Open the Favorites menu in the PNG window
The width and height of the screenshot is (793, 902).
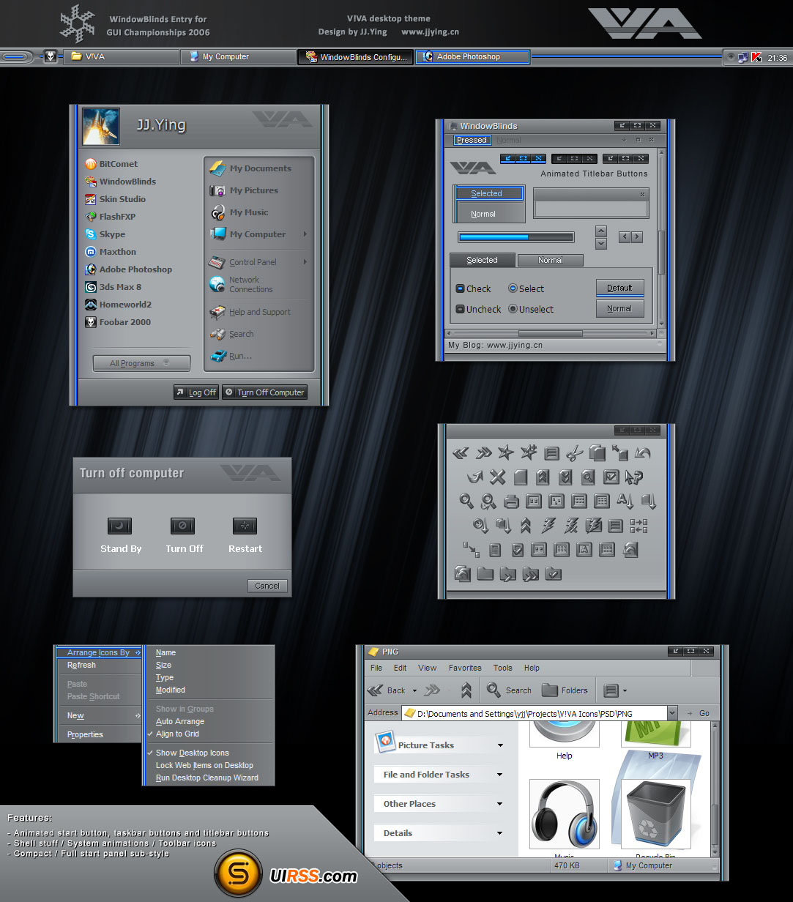pos(465,668)
